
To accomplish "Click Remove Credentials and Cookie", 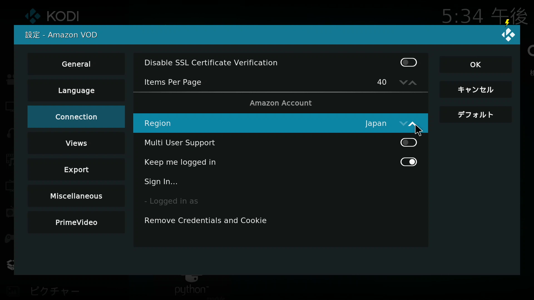I will [281, 220].
